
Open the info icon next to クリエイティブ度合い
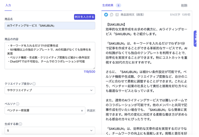[34, 84]
